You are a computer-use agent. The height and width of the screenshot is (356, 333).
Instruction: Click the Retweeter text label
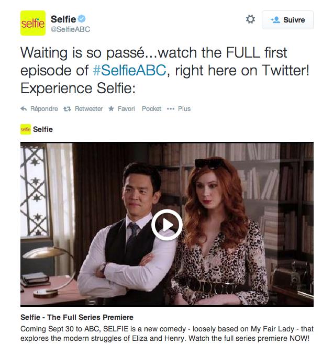coord(89,109)
